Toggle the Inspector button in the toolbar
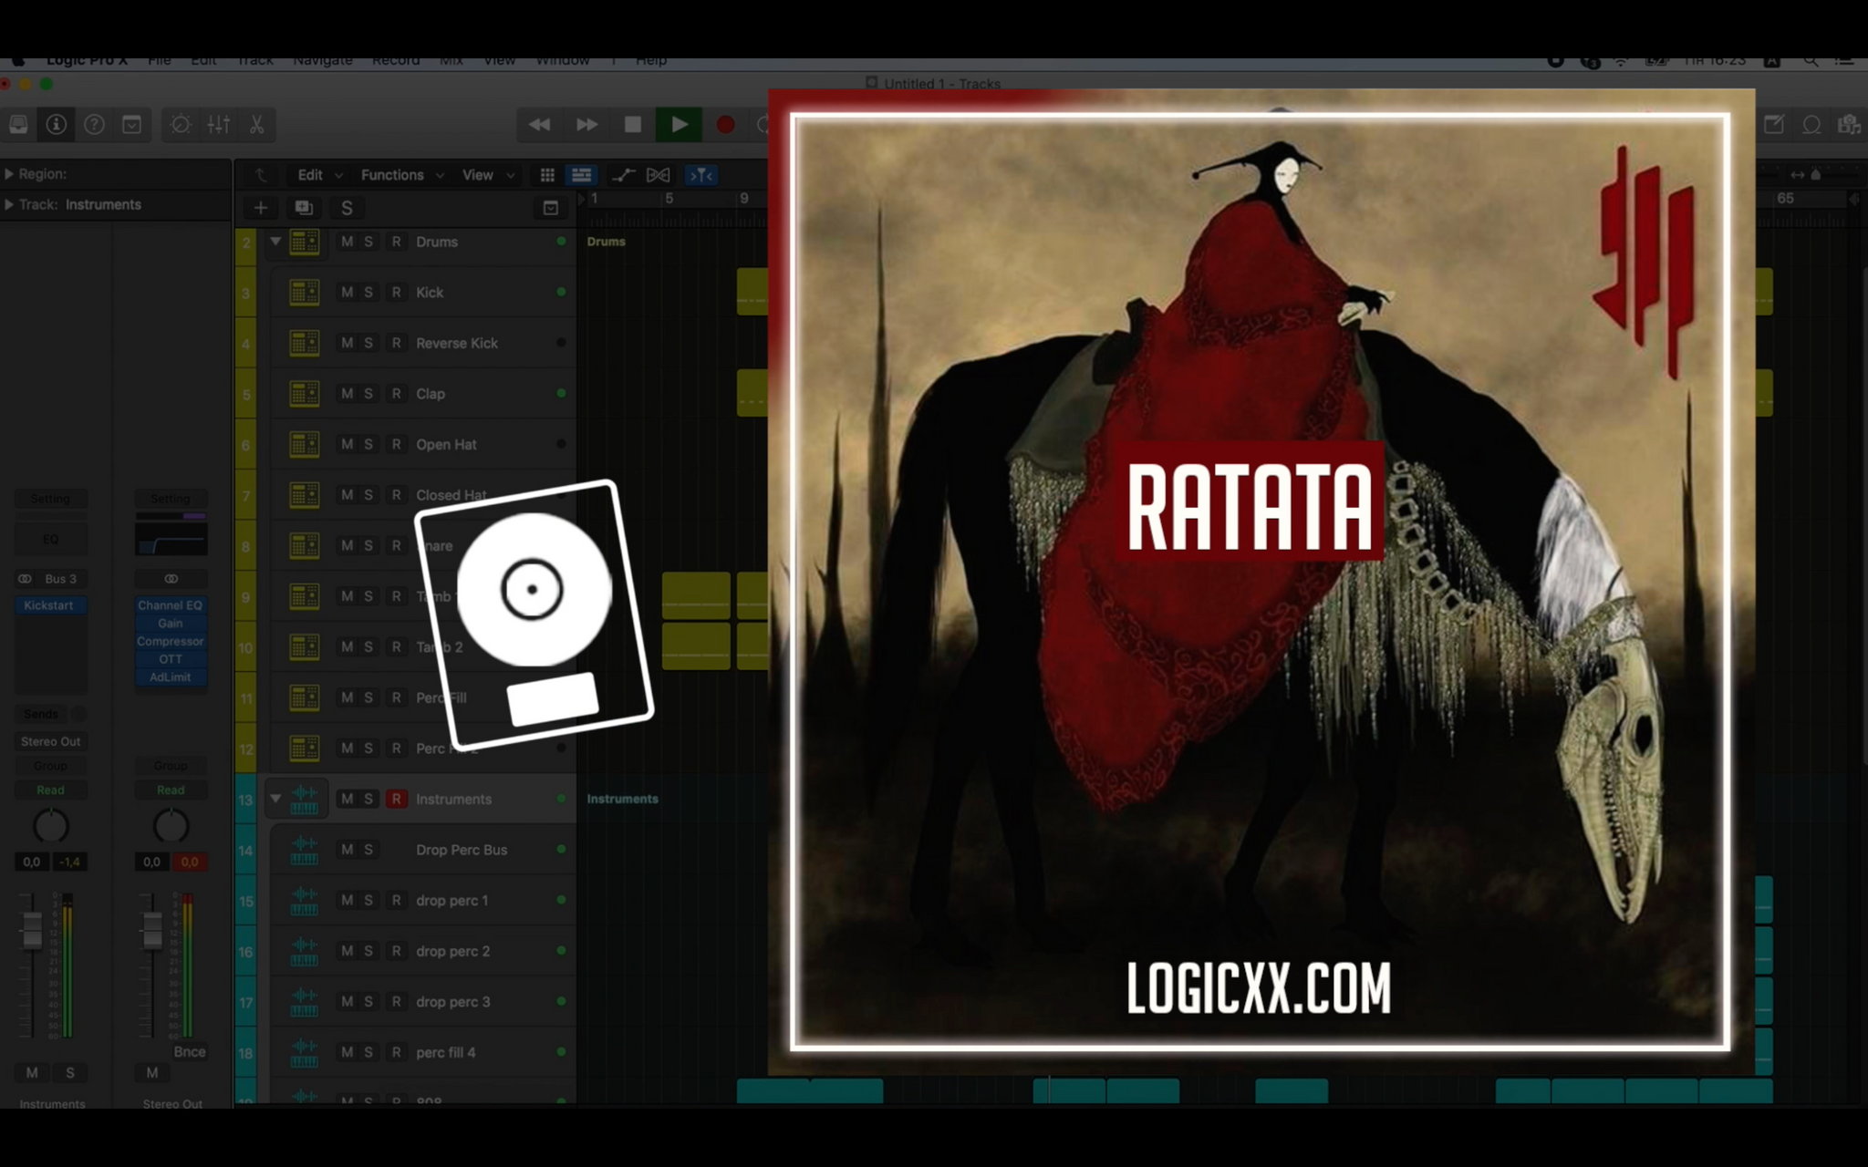The width and height of the screenshot is (1868, 1167). pyautogui.click(x=57, y=125)
